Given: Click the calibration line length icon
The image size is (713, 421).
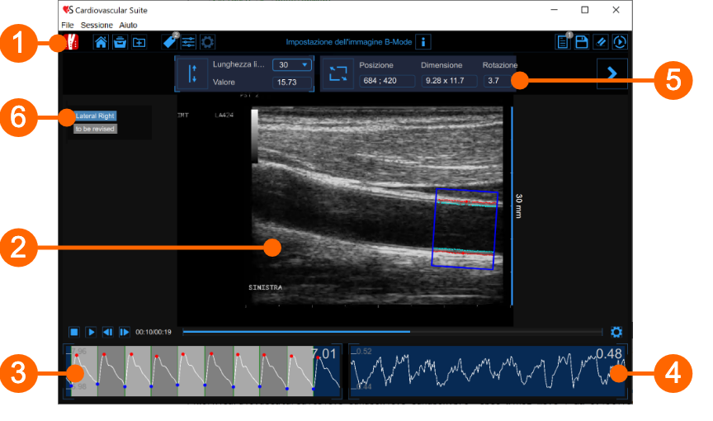Looking at the screenshot, I should [x=193, y=73].
